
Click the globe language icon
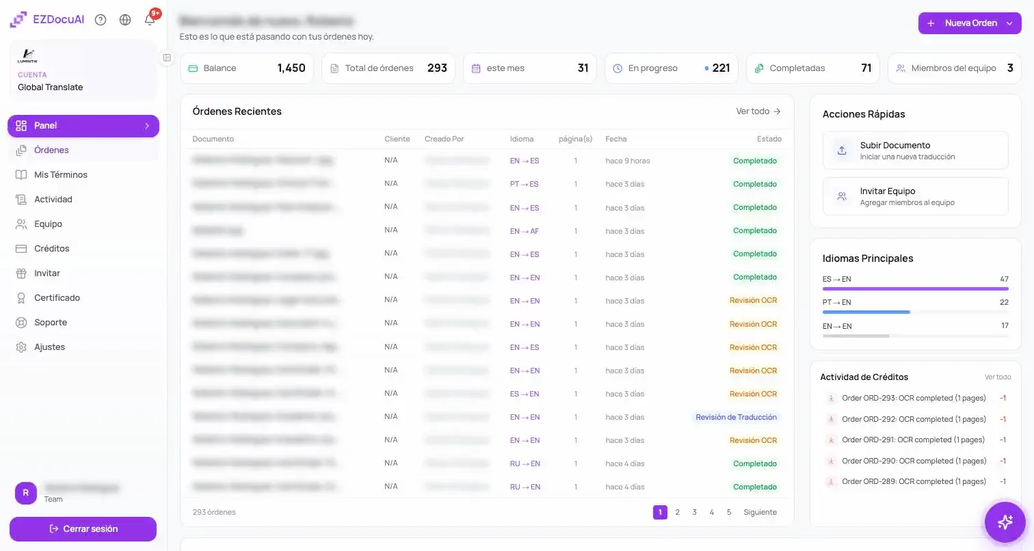tap(125, 20)
